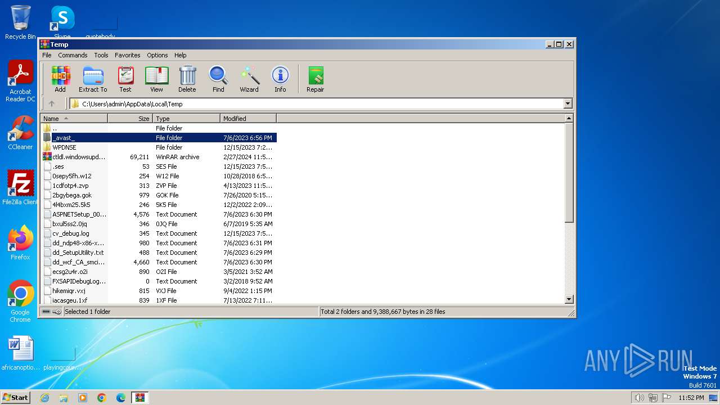
Task: Select the ASPNETSetup_00... text document
Action: pos(159,214)
